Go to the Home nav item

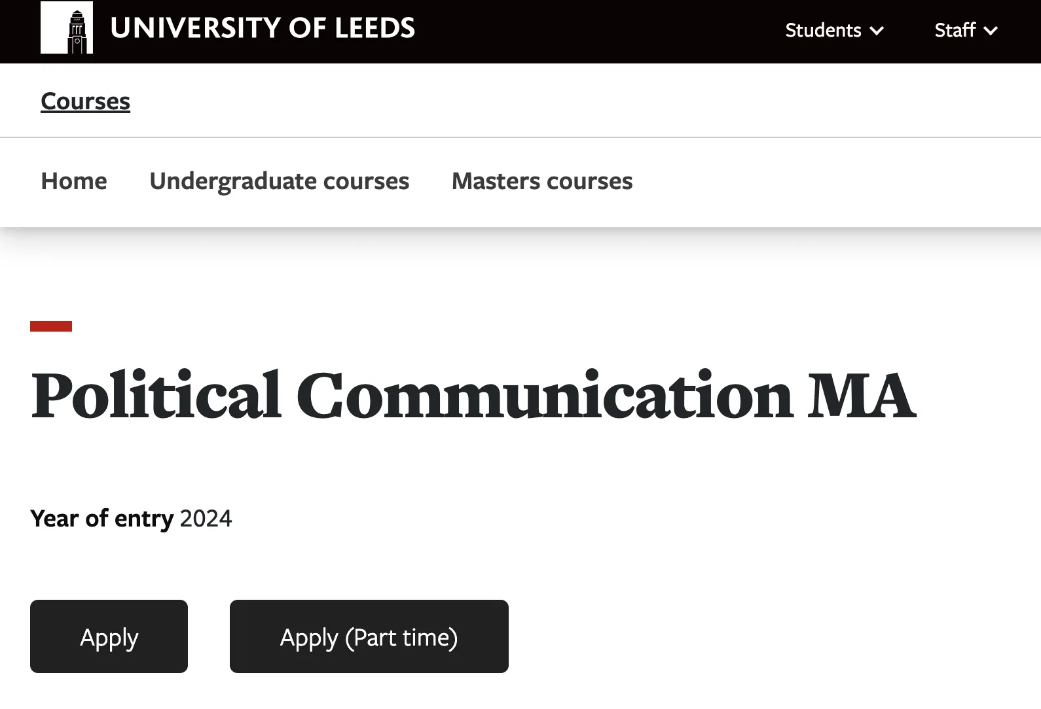point(74,181)
